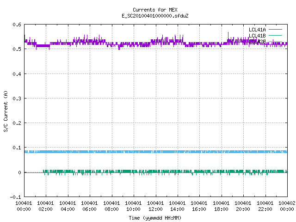Screen dimensions: 296x222
Task: Click the 'S/C Current (A)' y-axis label
Action: (x=6, y=111)
